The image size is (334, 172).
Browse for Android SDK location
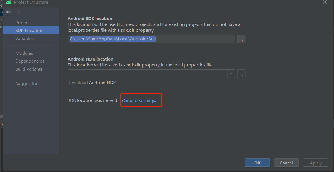pos(241,39)
